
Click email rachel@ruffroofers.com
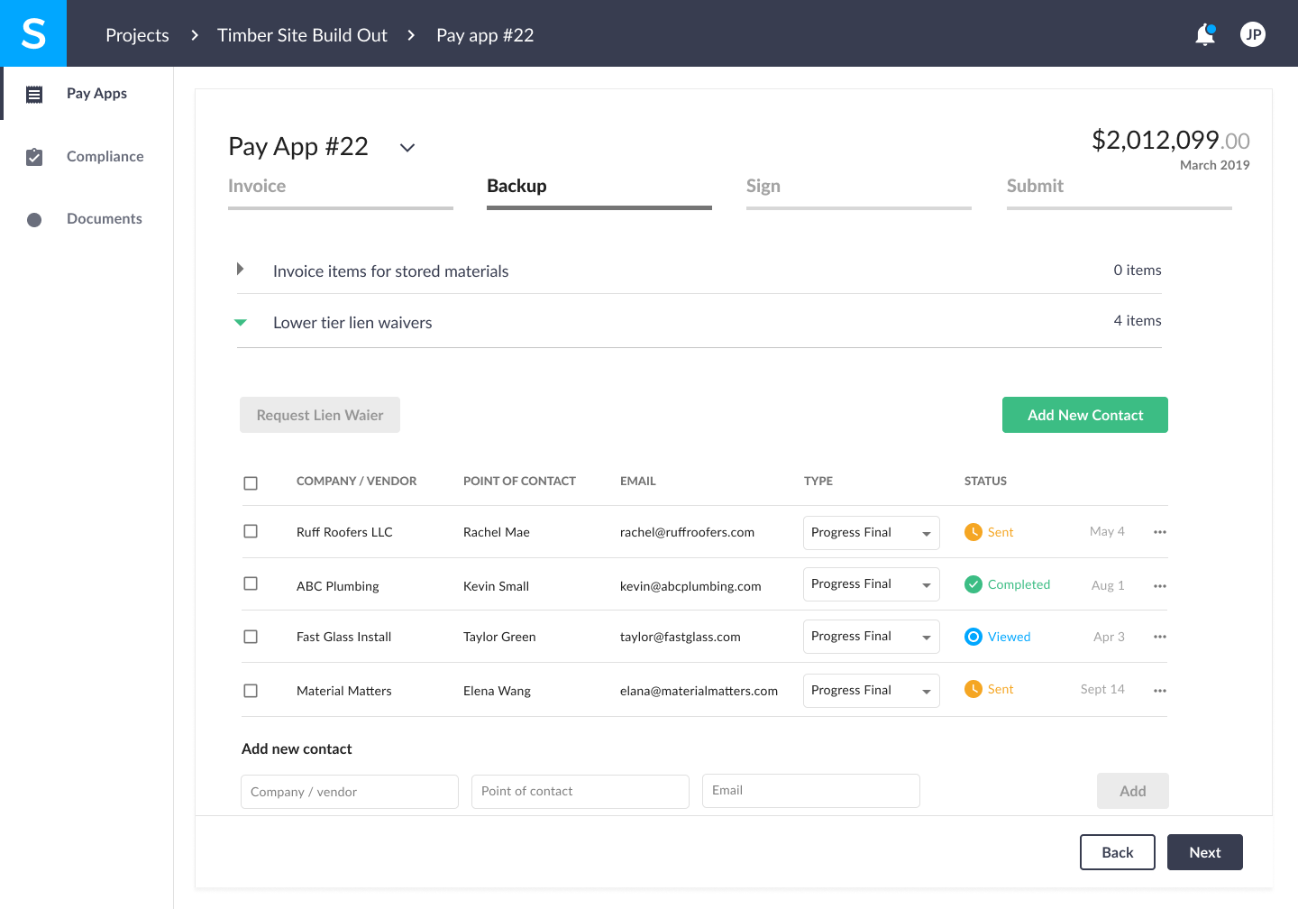coord(687,532)
